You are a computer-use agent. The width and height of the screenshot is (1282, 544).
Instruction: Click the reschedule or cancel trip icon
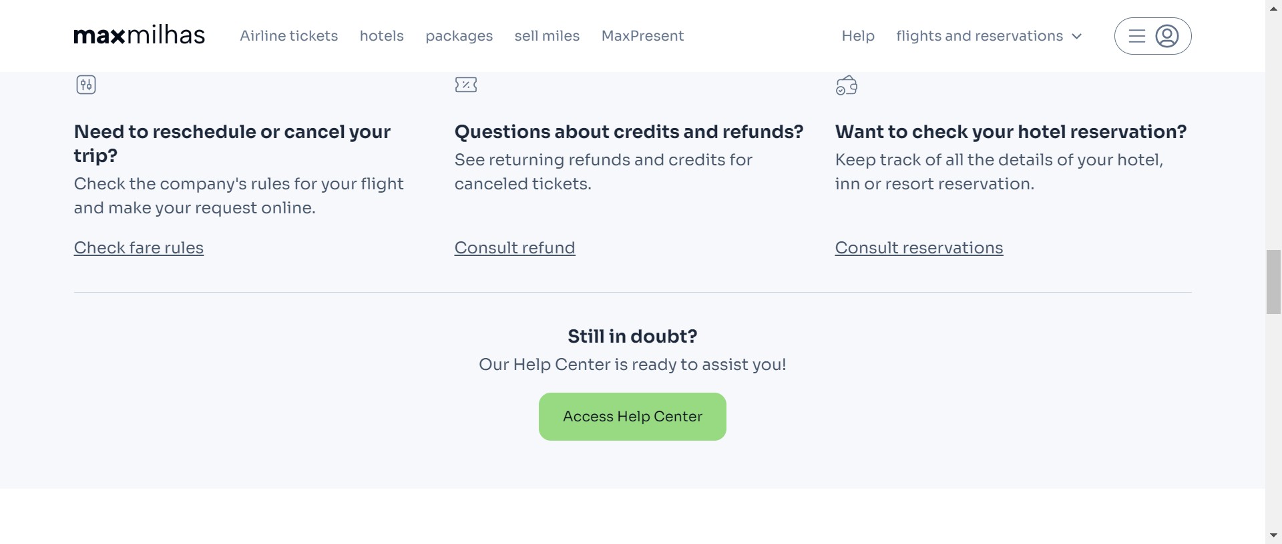(x=86, y=85)
